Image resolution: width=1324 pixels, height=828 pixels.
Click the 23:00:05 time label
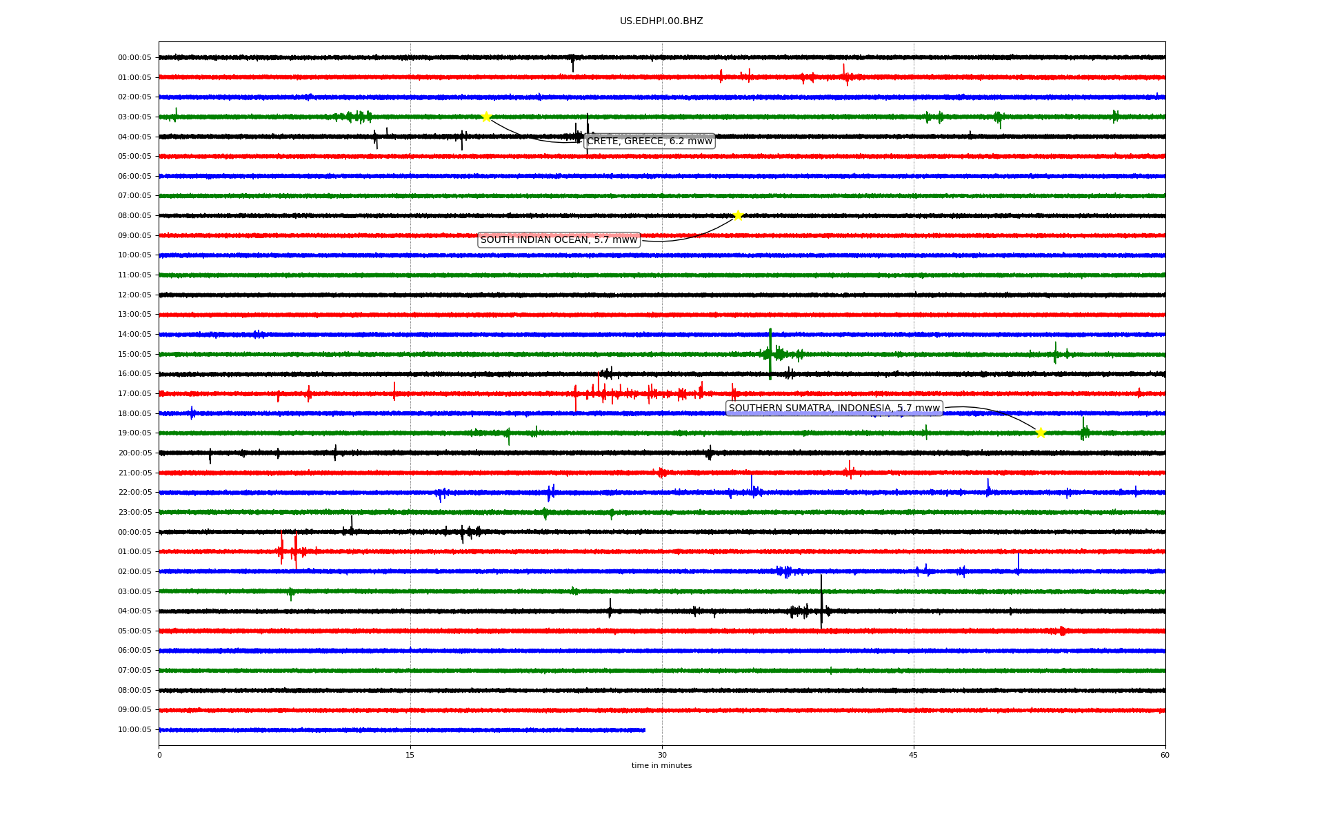click(x=134, y=513)
